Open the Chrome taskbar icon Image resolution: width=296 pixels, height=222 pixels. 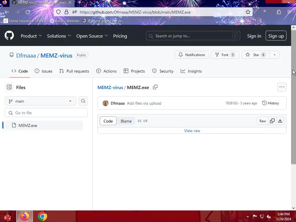(42, 216)
